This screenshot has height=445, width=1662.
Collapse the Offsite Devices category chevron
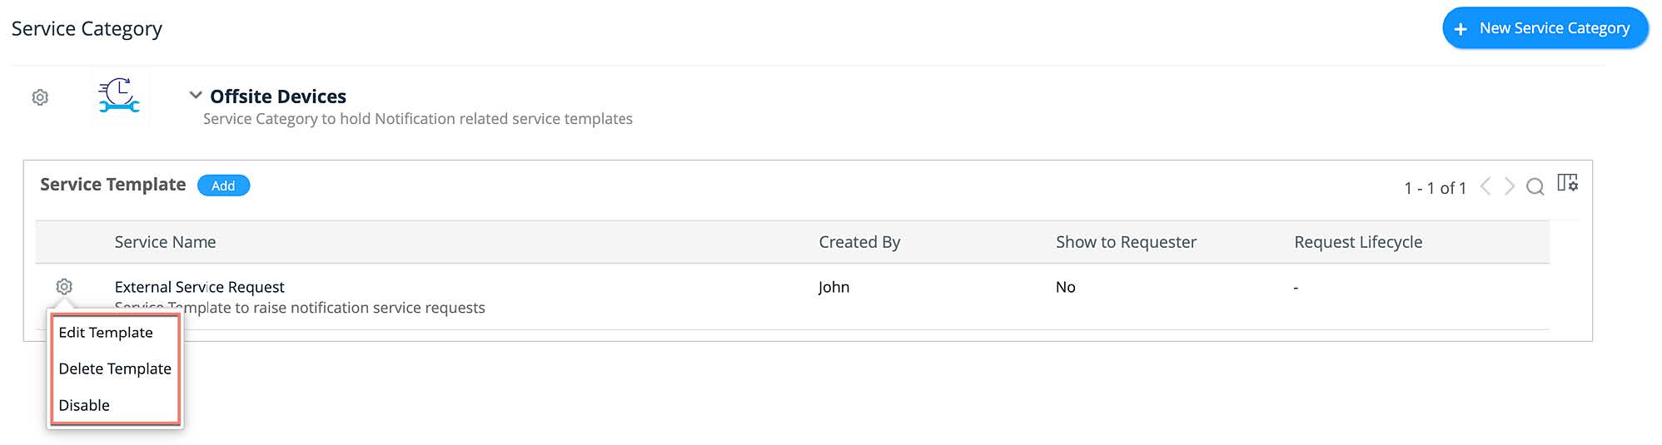tap(196, 96)
